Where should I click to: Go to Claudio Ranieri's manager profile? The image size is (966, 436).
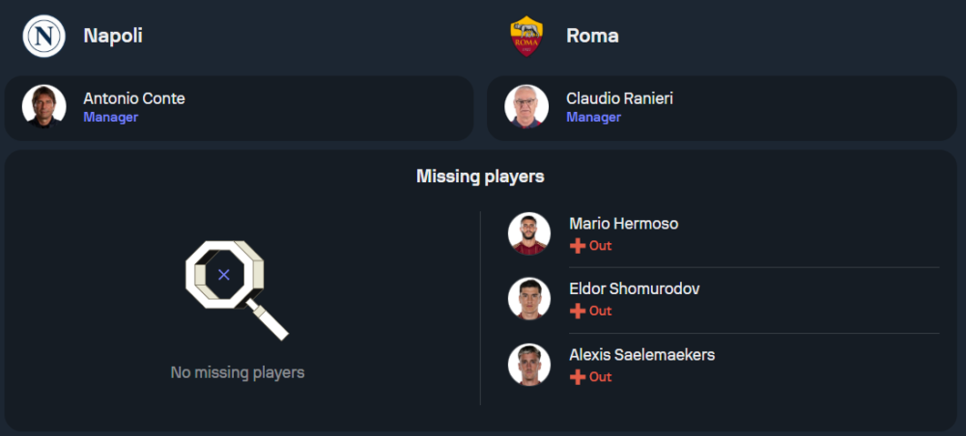[619, 98]
